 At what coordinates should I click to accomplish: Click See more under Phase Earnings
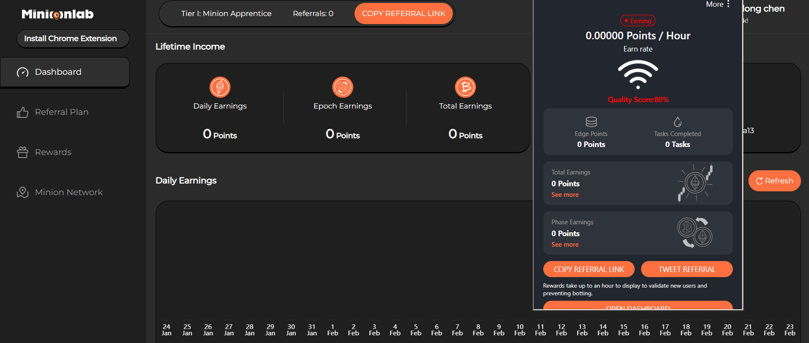(565, 245)
